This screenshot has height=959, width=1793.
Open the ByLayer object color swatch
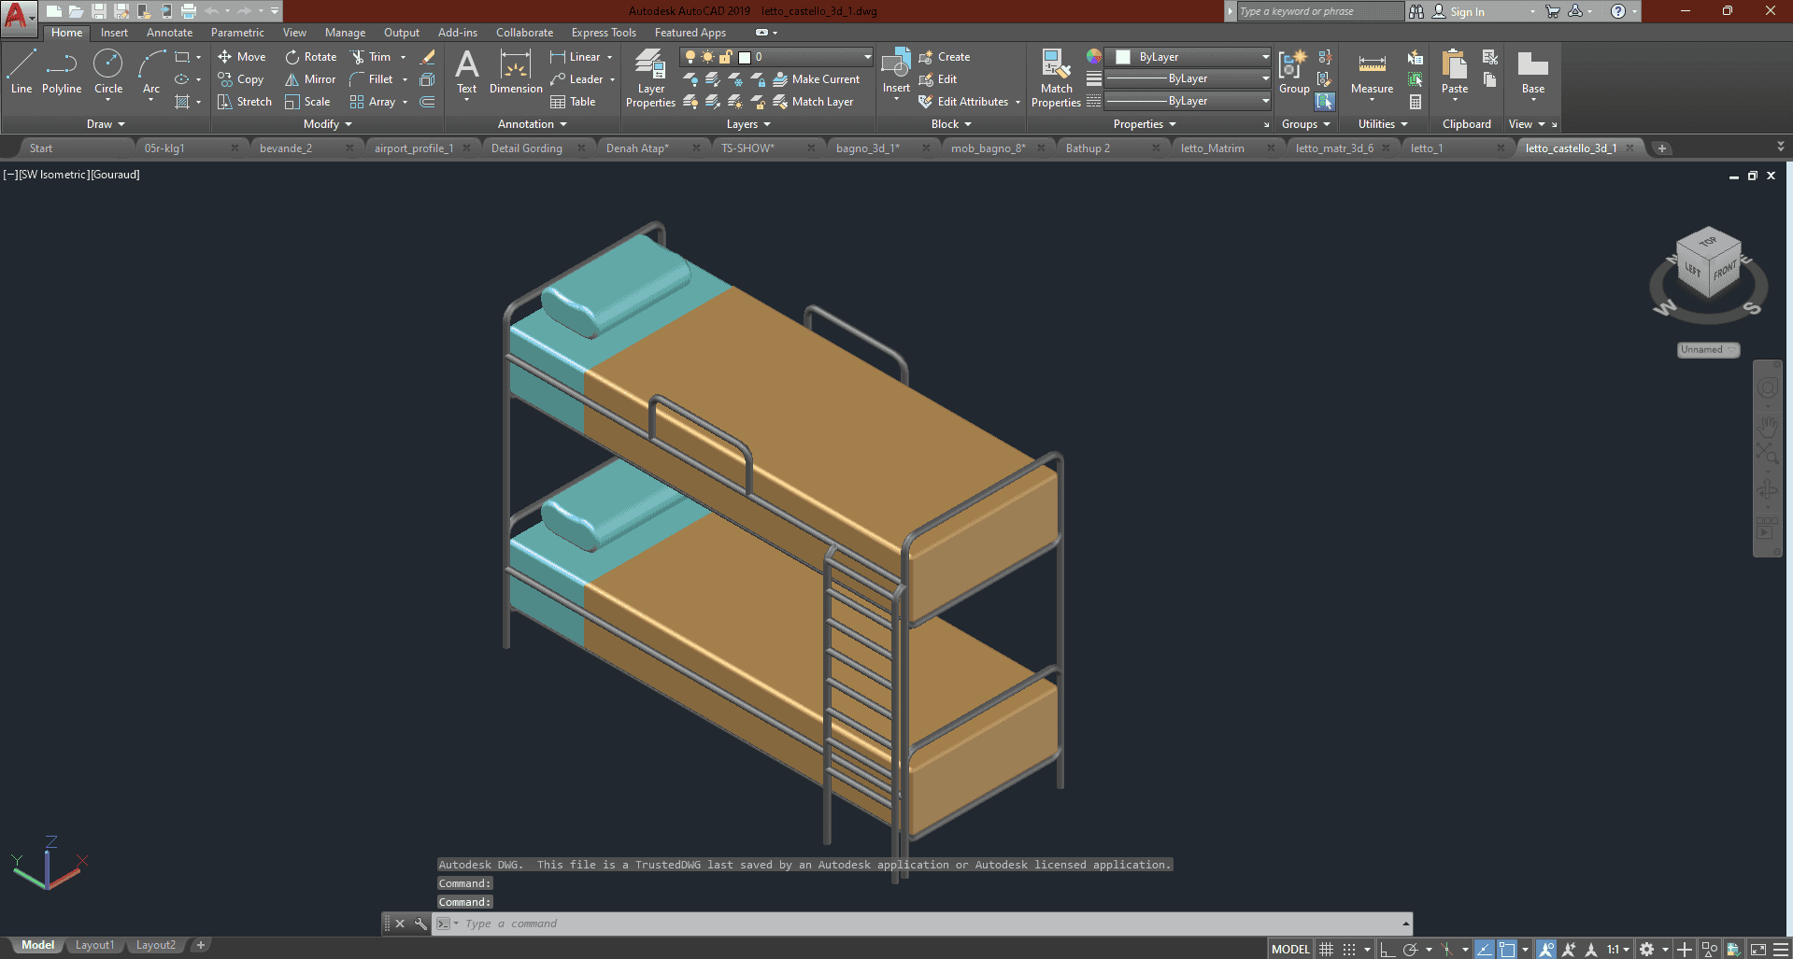pyautogui.click(x=1123, y=57)
